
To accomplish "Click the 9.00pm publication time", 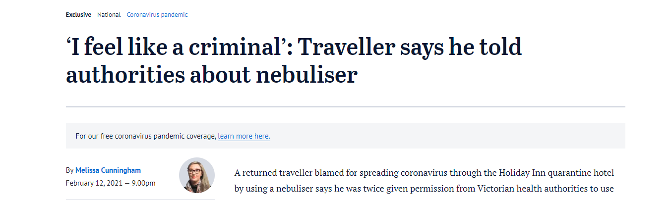I will tap(143, 183).
